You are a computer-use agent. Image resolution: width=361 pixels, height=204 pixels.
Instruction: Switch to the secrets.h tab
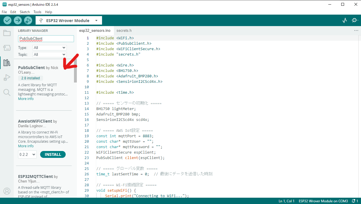(124, 30)
